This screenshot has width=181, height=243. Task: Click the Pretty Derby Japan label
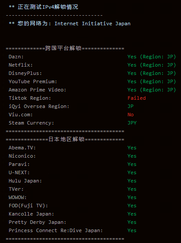point(37,222)
